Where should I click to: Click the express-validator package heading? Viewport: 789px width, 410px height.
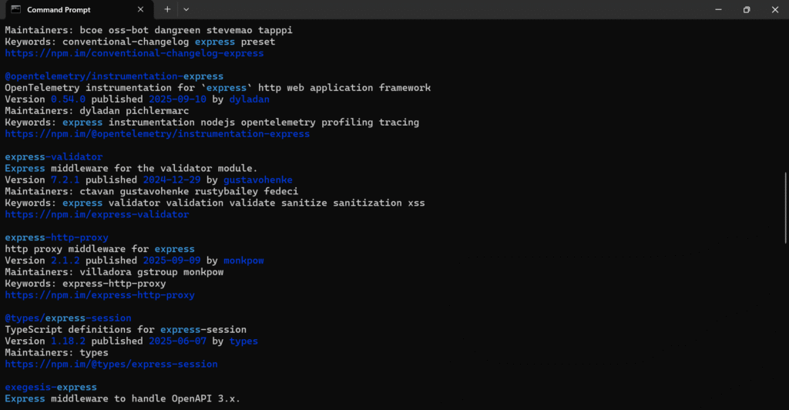(x=53, y=156)
